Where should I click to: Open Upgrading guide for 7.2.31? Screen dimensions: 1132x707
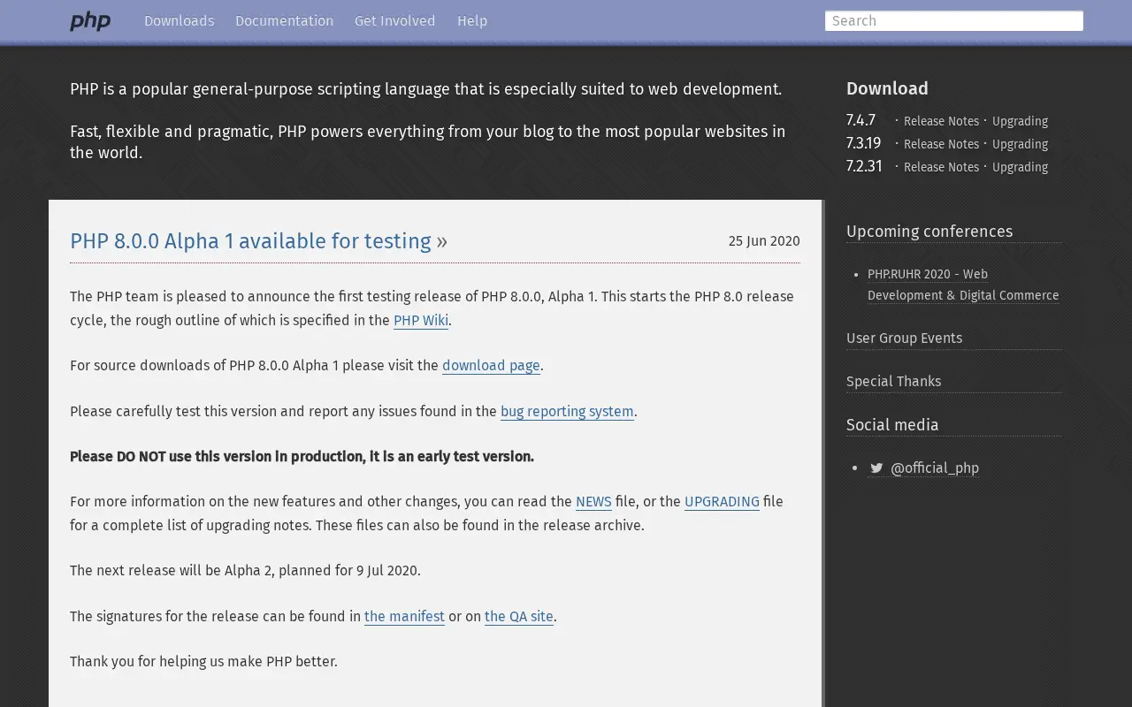click(x=1020, y=167)
